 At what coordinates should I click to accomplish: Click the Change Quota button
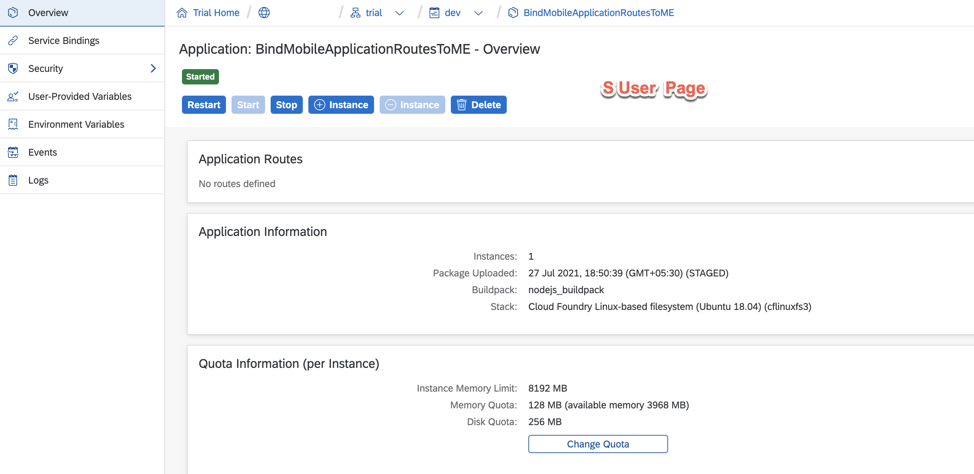tap(598, 444)
